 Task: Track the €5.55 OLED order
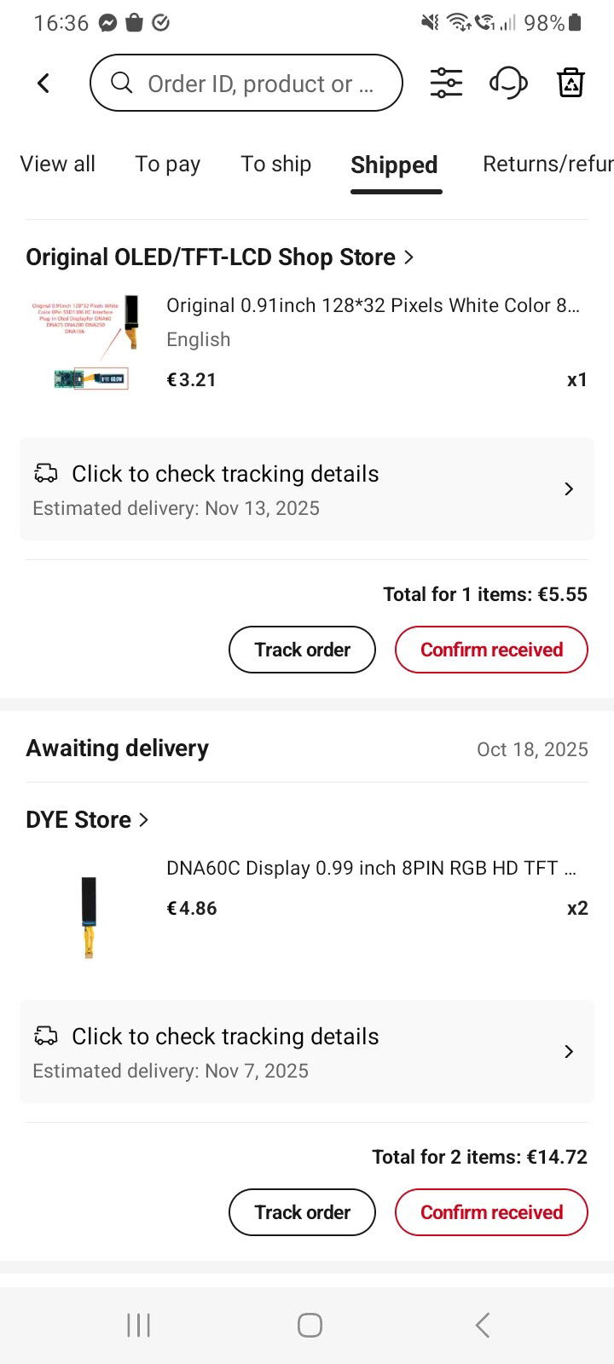click(302, 650)
